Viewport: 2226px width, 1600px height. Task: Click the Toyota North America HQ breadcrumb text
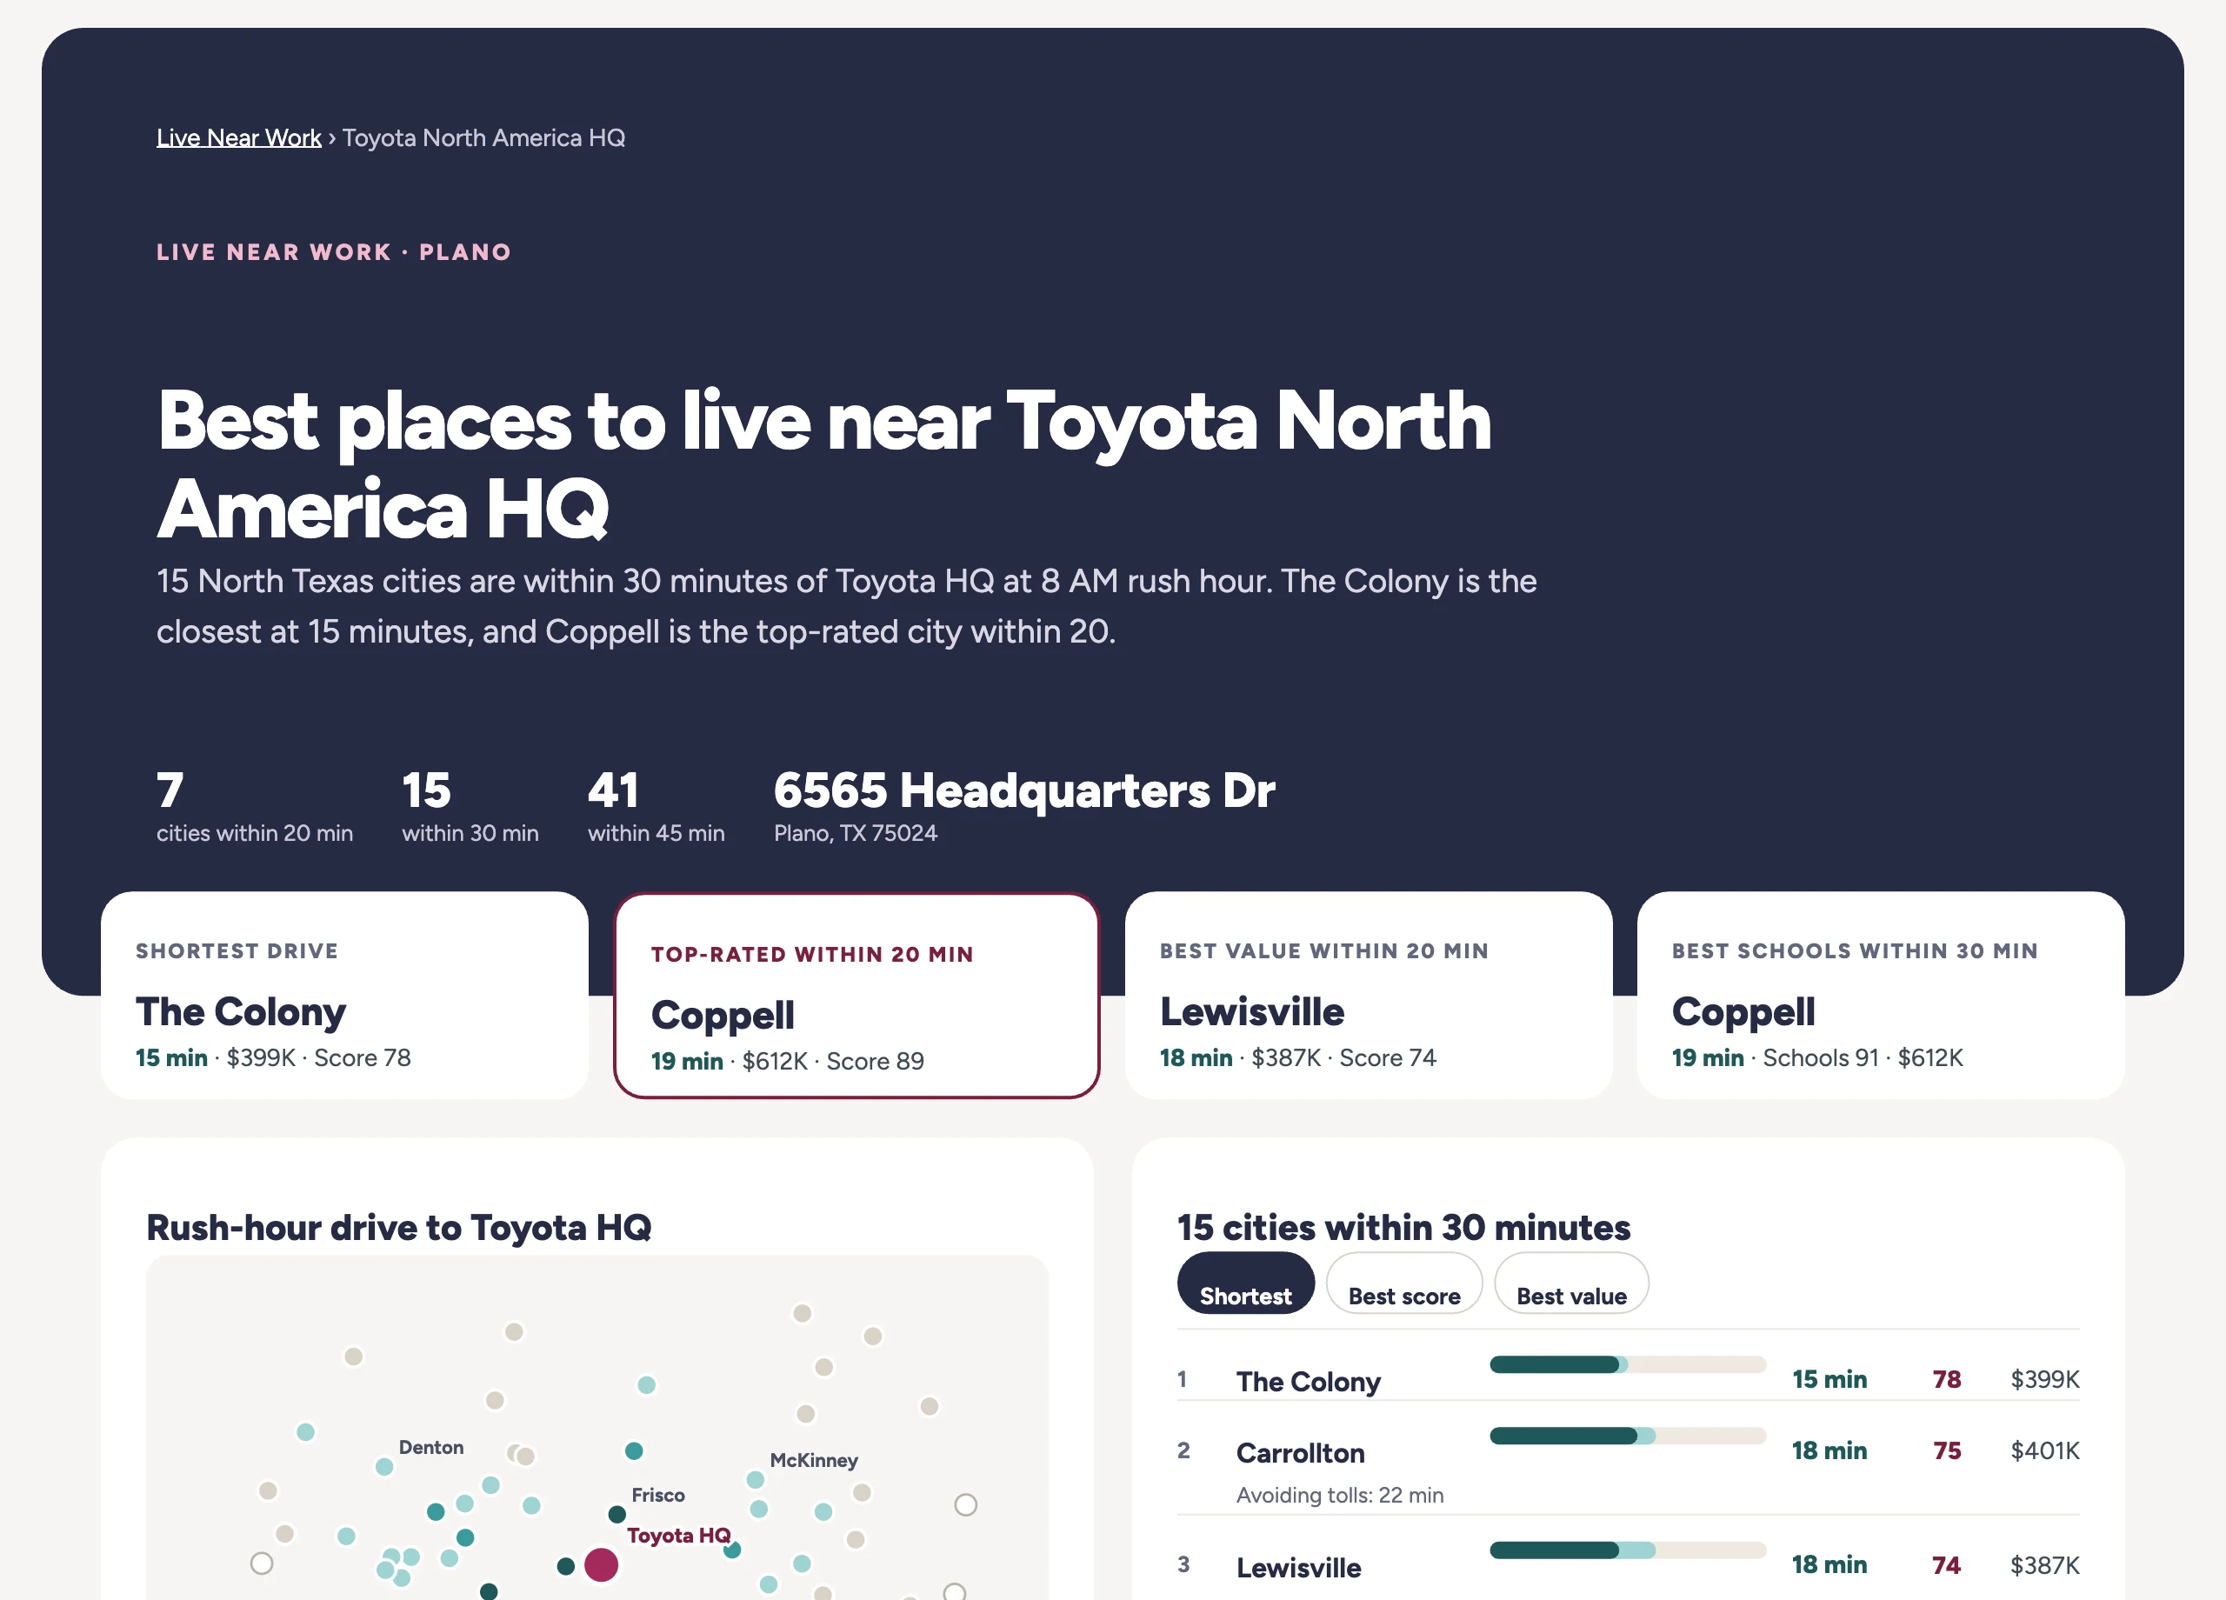[x=483, y=138]
